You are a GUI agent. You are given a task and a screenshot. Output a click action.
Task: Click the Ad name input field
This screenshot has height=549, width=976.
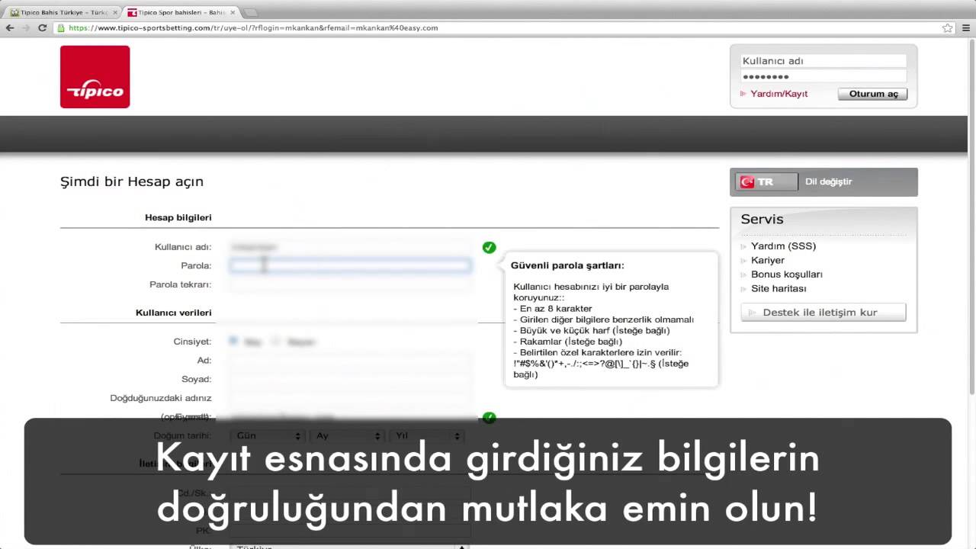tap(351, 360)
